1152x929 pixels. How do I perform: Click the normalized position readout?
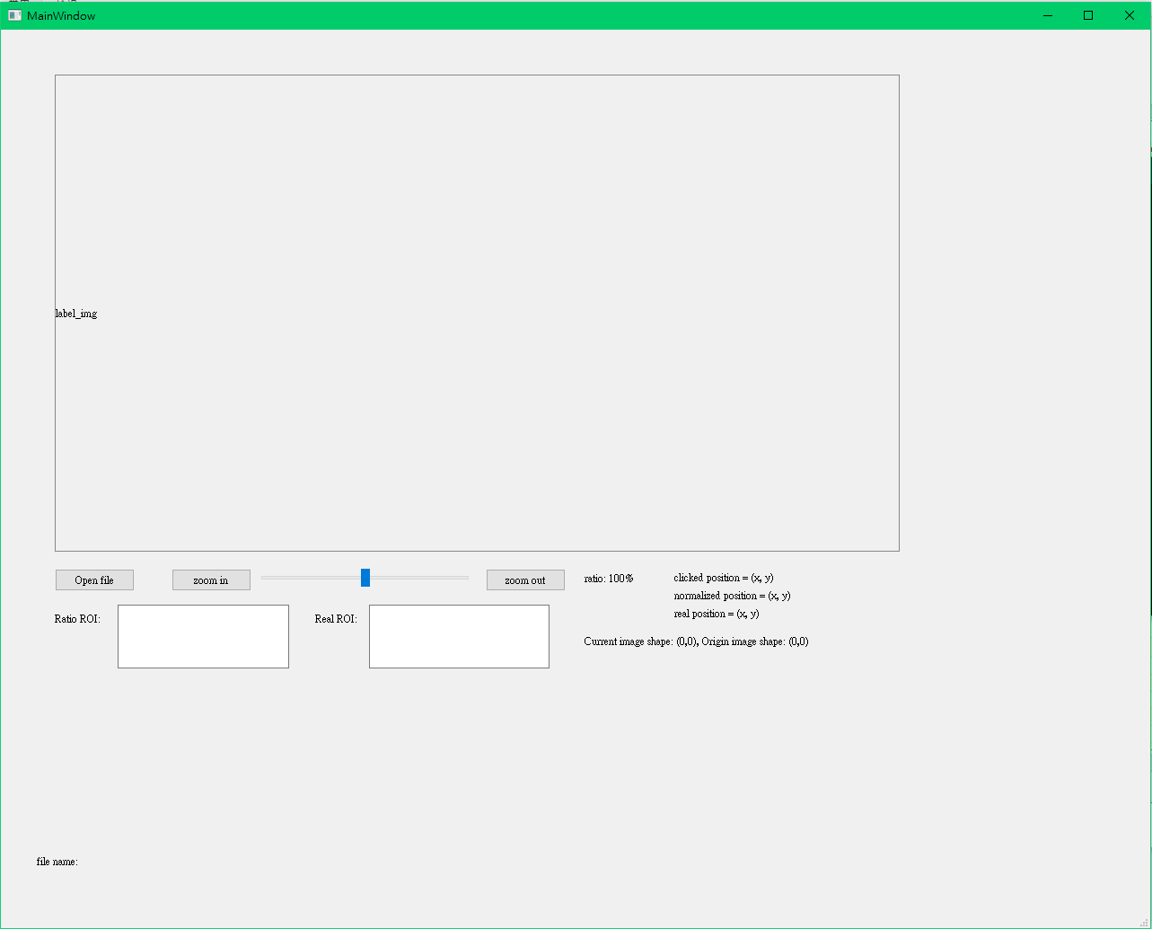732,596
